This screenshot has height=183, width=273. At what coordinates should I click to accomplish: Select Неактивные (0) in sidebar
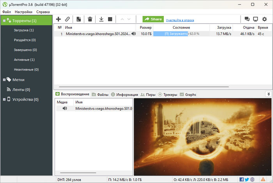pos(26,70)
